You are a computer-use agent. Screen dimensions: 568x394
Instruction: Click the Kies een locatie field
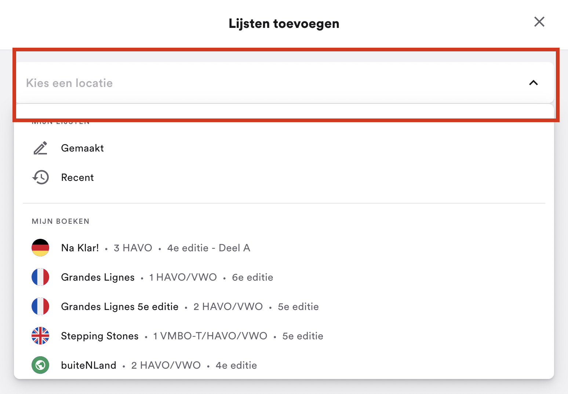pyautogui.click(x=284, y=83)
